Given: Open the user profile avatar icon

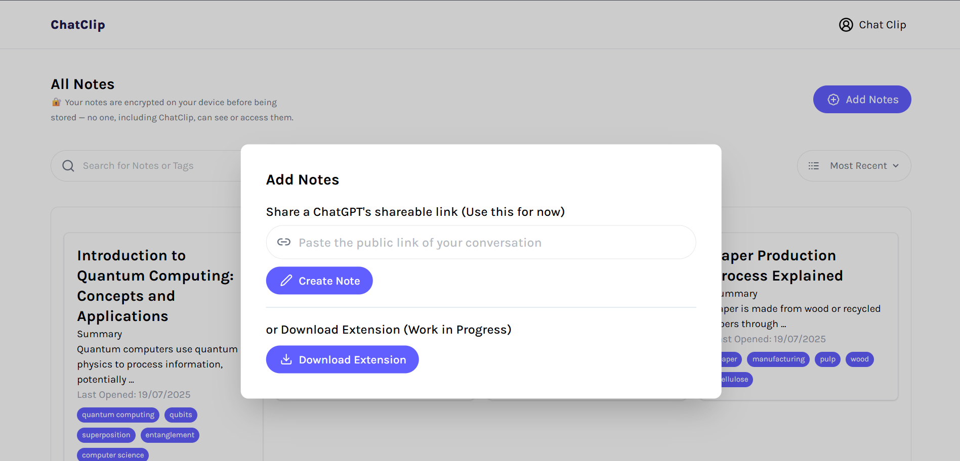Looking at the screenshot, I should [x=846, y=25].
